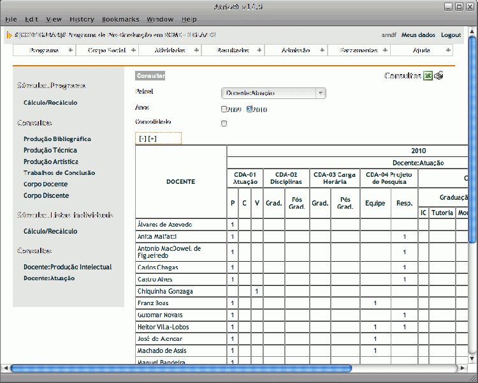Click the Logout link
478x383 pixels.
coord(451,35)
